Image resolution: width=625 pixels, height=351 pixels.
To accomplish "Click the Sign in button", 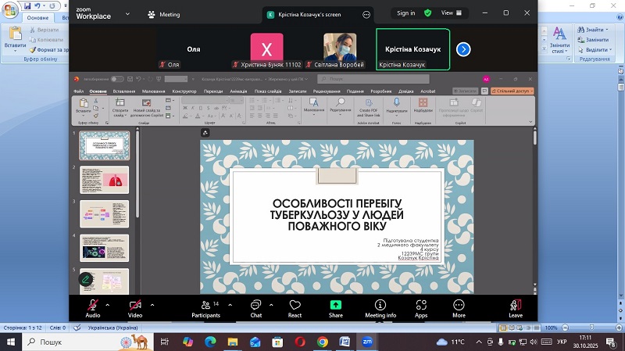I will [x=406, y=13].
